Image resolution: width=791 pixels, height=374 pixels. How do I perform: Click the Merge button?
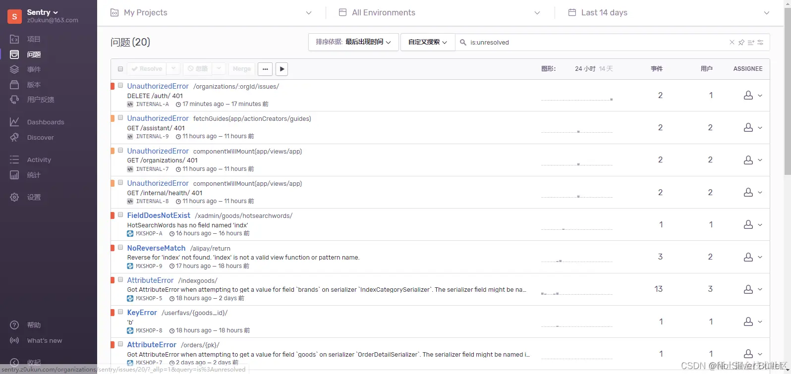[242, 69]
